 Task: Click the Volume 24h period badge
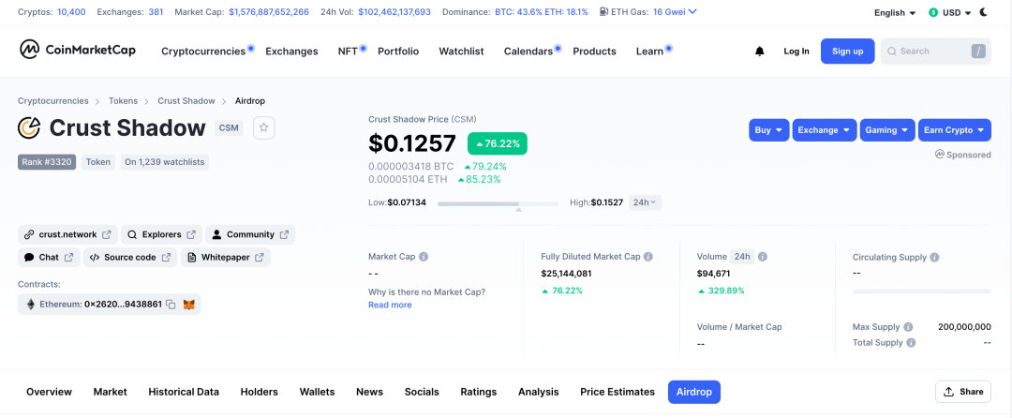[x=742, y=257]
